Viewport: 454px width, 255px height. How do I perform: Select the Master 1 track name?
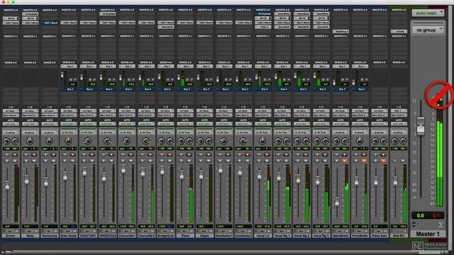tap(428, 234)
